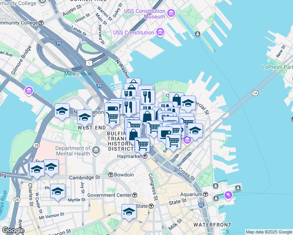Image resolution: width=293 pixels, height=235 pixels.
Task: Click the Google logo
Action: (13, 230)
